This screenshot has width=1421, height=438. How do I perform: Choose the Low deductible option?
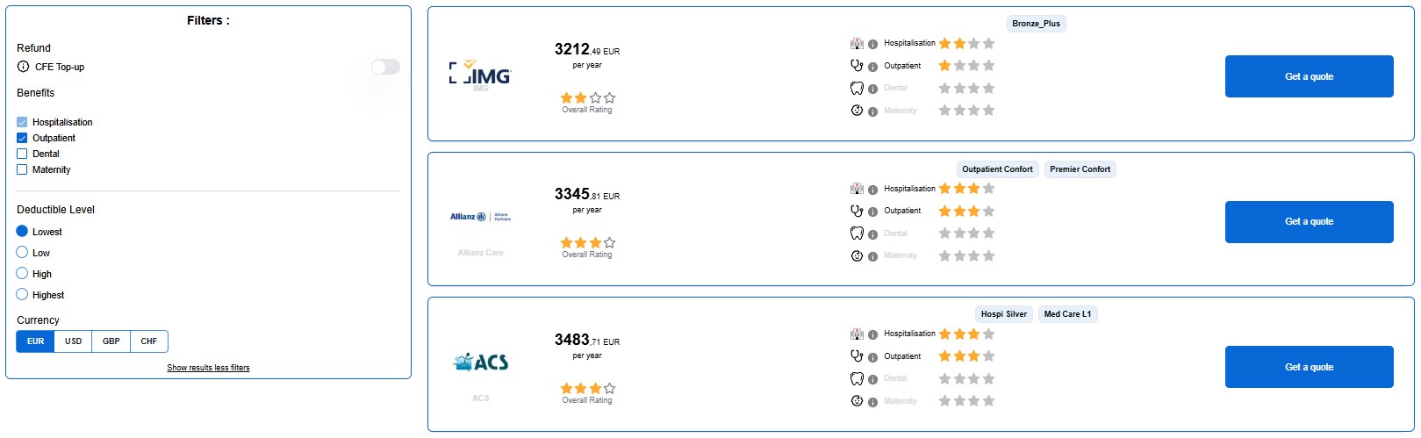click(x=22, y=253)
